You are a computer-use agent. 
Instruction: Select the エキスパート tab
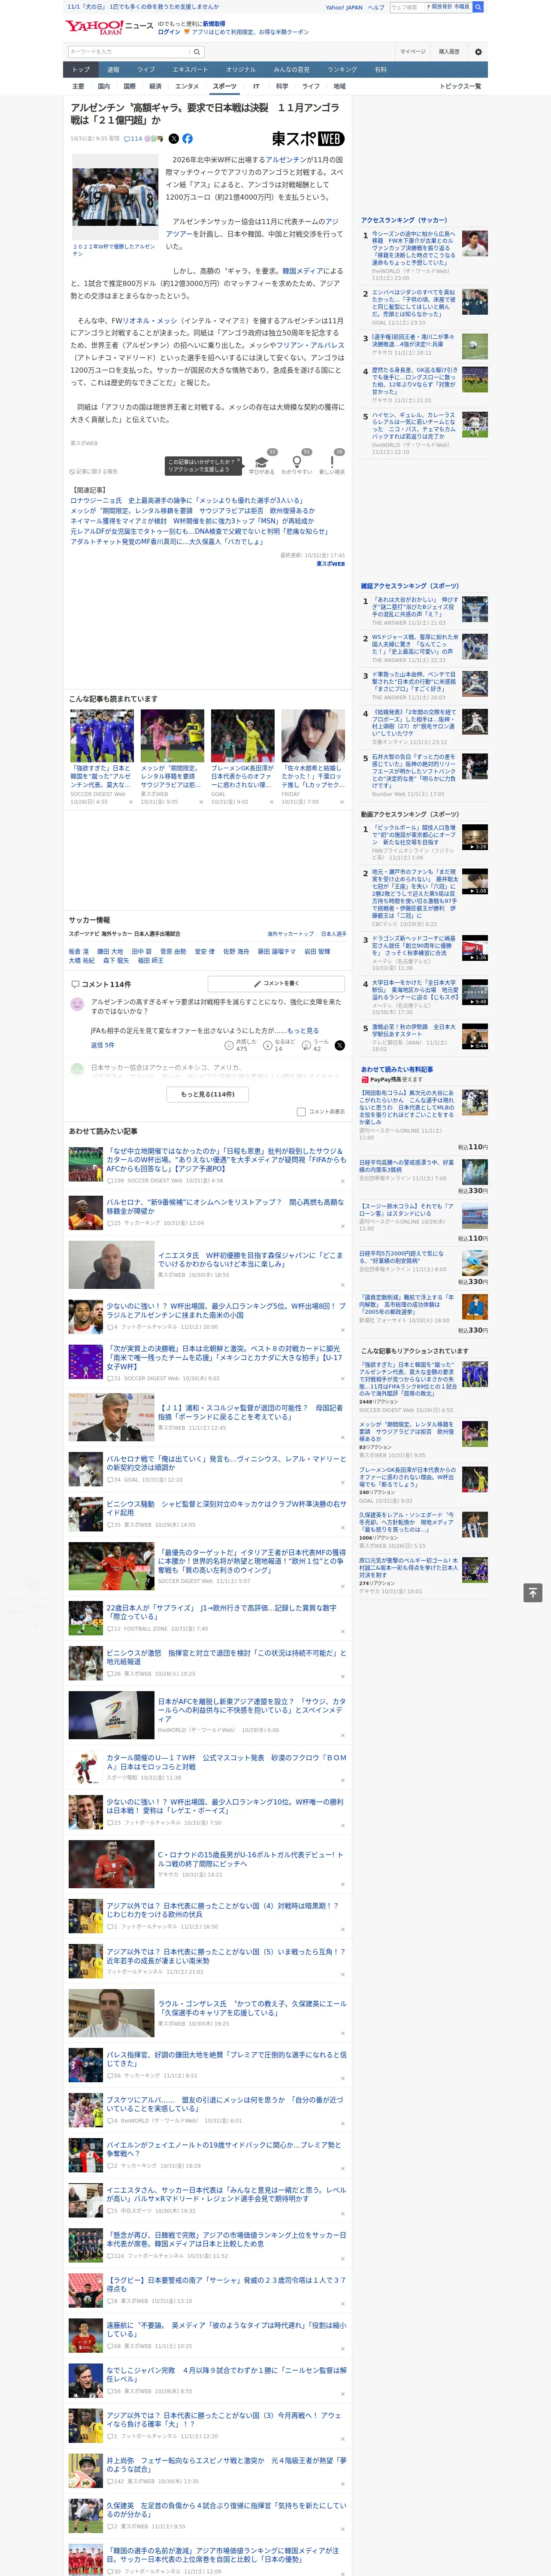tap(190, 70)
